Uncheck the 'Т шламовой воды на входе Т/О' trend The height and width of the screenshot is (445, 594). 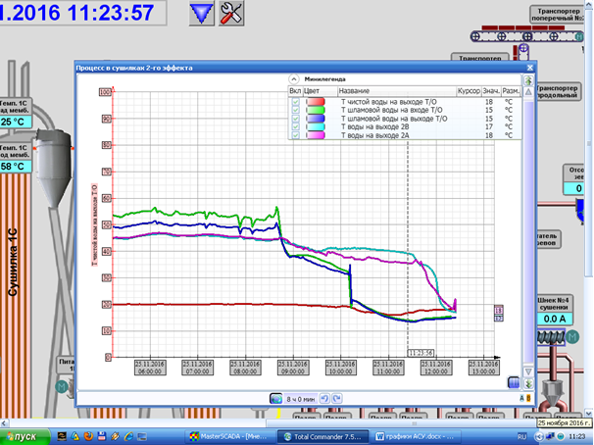coord(295,110)
